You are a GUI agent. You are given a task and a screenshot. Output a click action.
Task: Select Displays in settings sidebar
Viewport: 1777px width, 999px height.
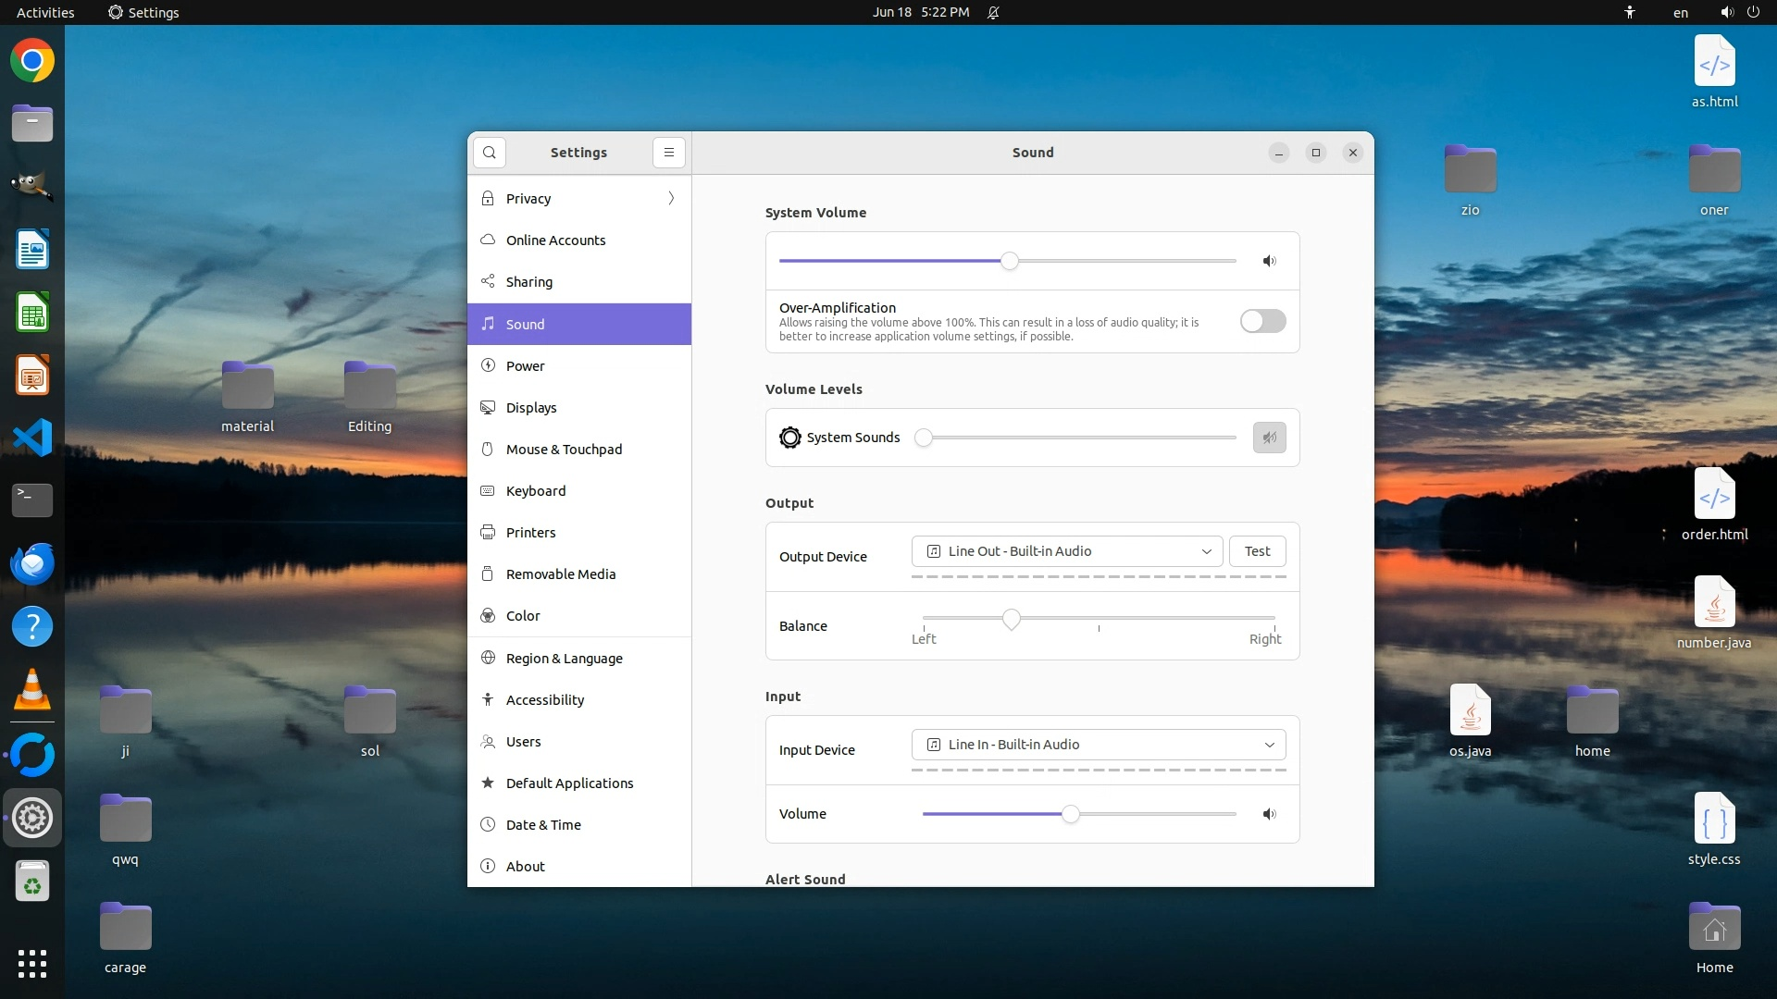(x=531, y=408)
